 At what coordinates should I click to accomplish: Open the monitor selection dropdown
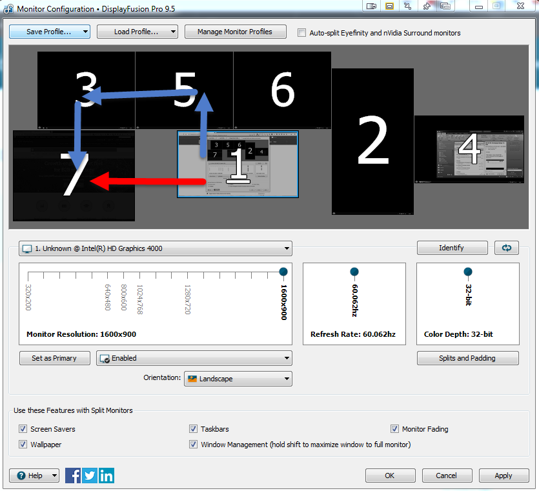click(x=155, y=248)
